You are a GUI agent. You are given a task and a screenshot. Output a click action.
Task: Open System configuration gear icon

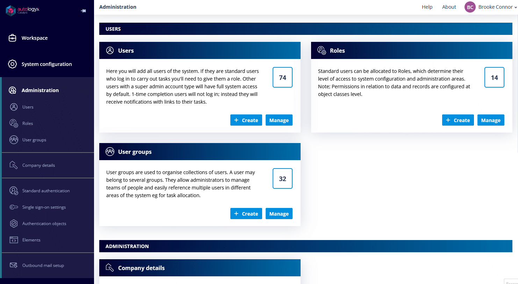point(12,64)
